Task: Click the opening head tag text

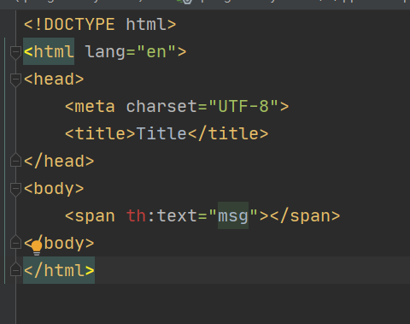Action: click(54, 80)
